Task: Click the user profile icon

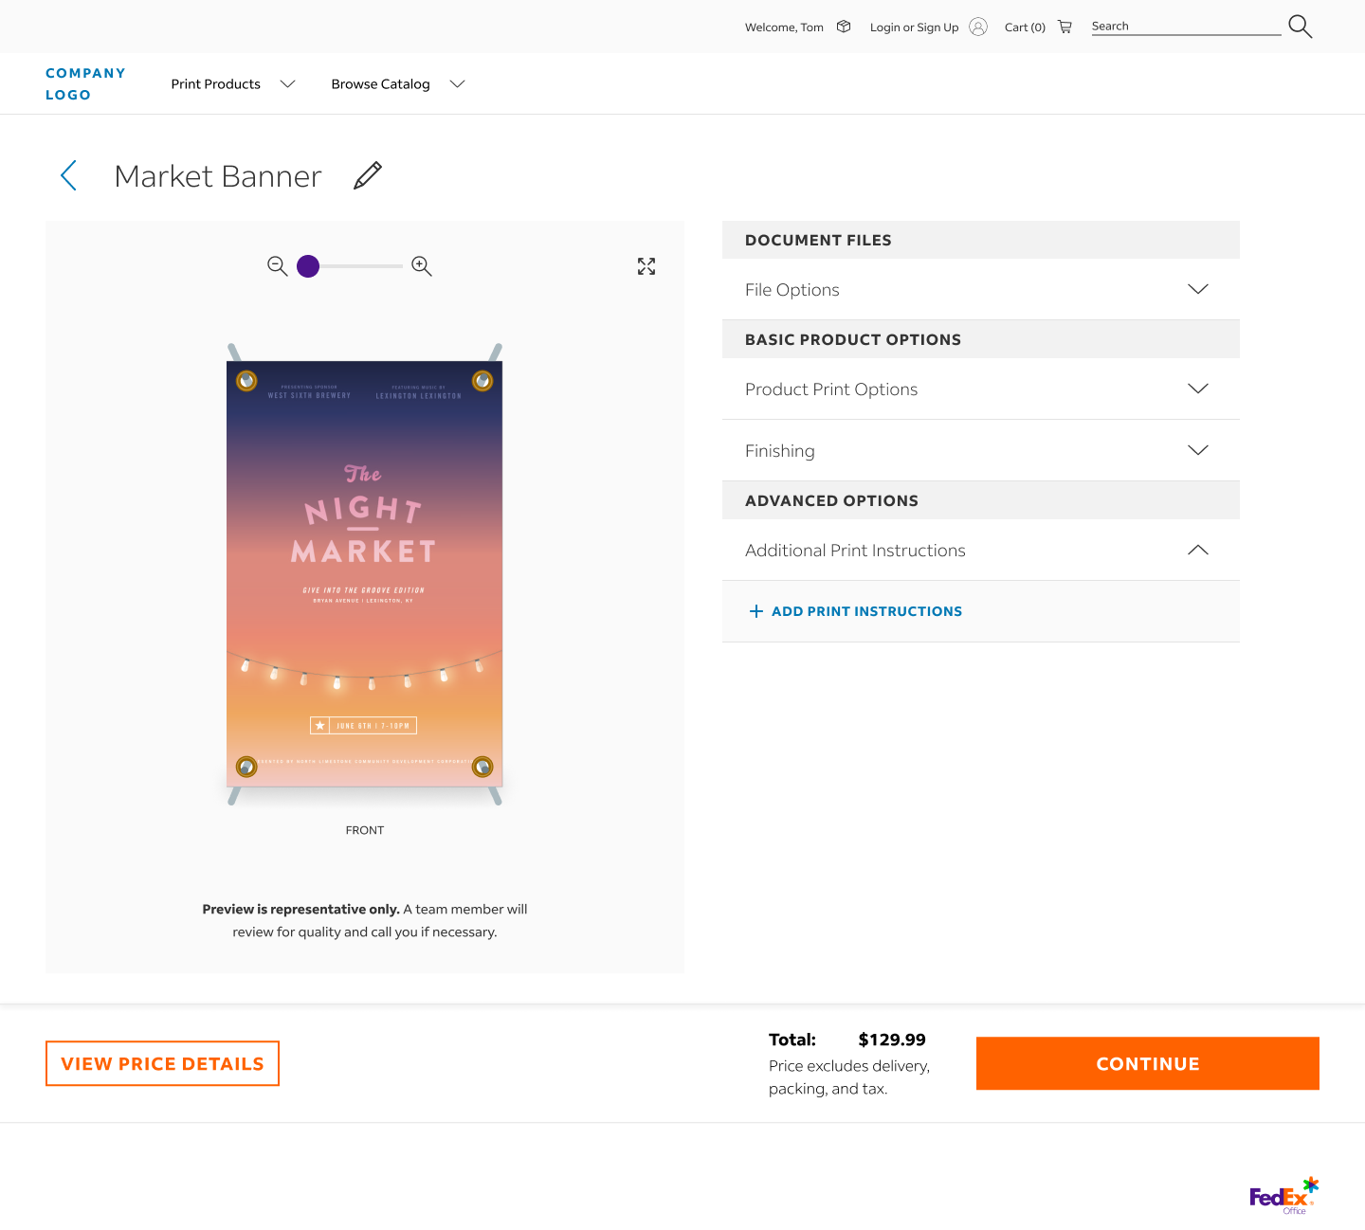Action: (978, 27)
